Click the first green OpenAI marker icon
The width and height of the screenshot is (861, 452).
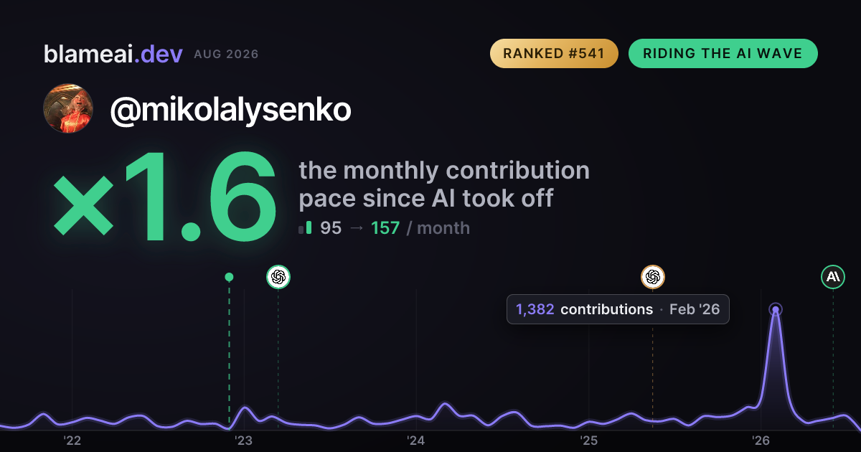pos(278,277)
